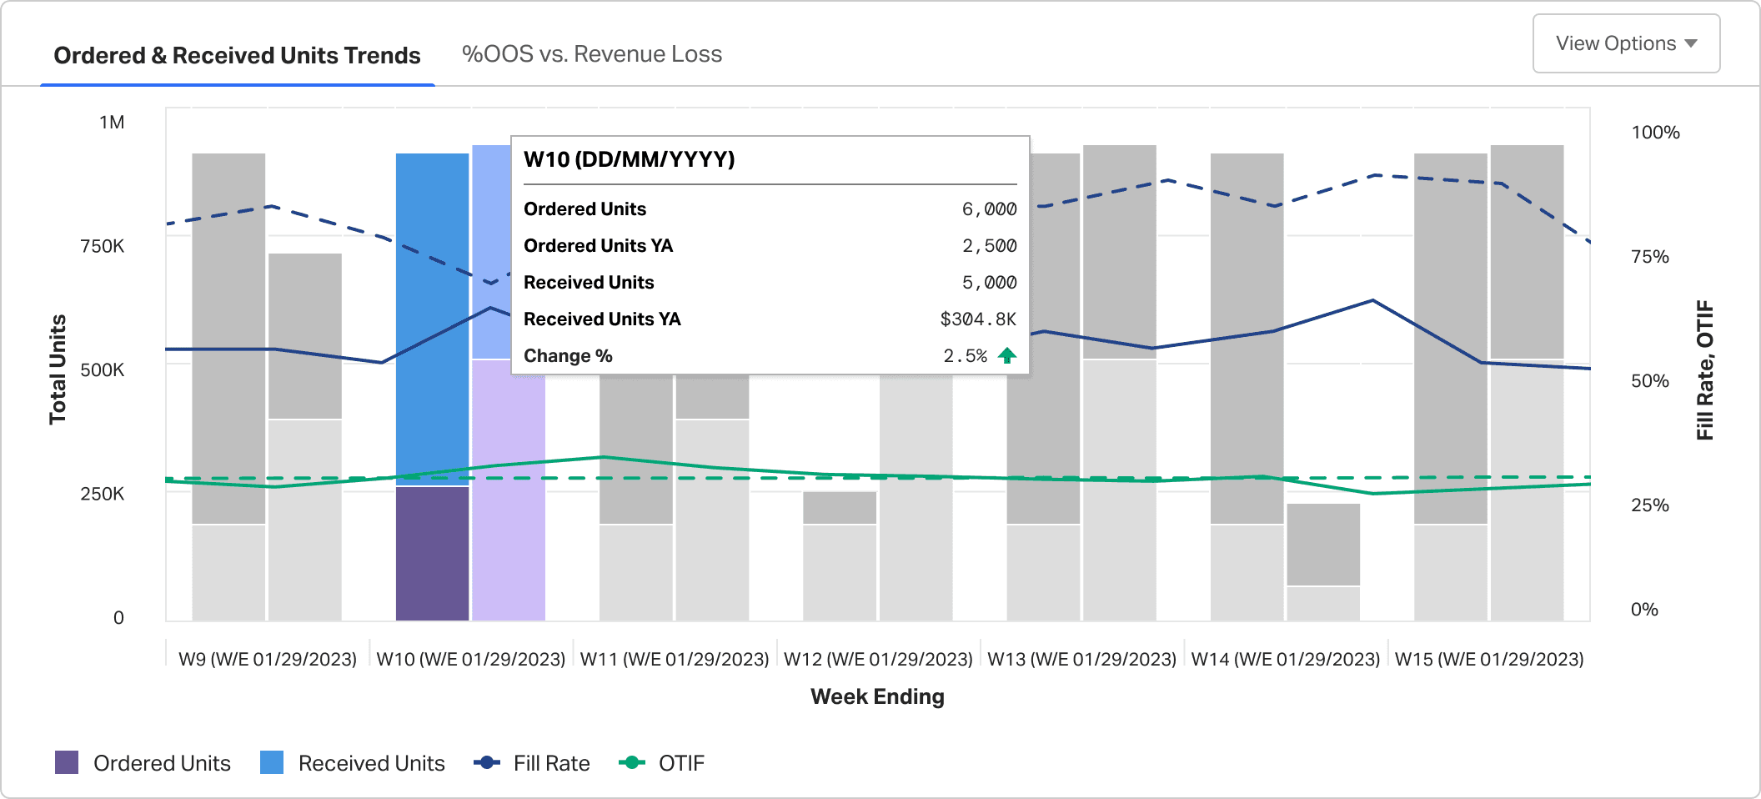
Task: Select Ordered & Received Units Trends tab
Action: [x=237, y=55]
